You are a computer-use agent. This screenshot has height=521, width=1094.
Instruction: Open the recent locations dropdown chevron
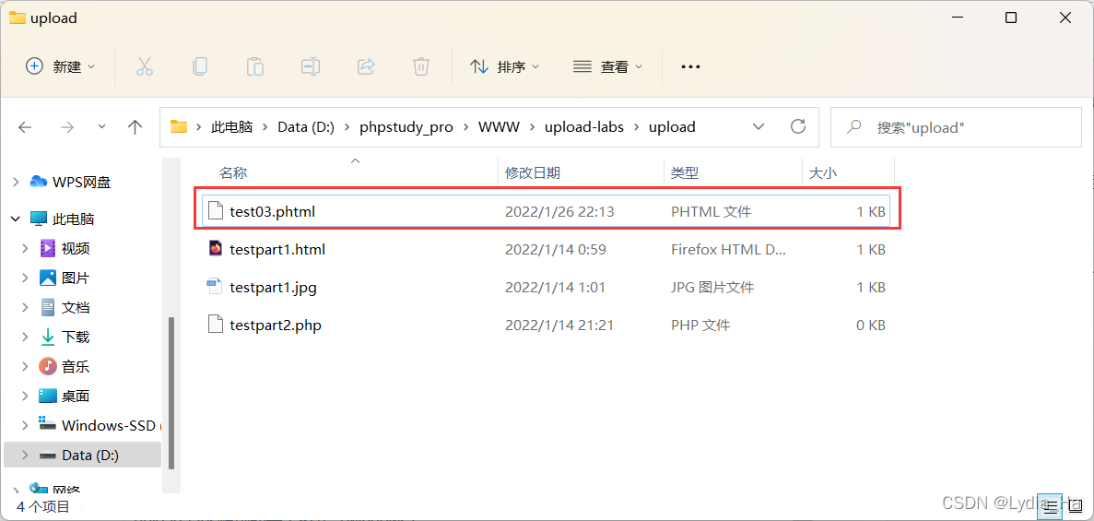click(102, 126)
